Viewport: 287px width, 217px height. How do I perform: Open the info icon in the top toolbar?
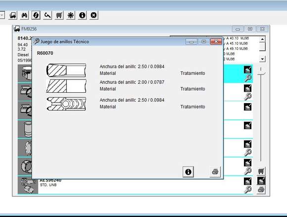click(82, 15)
